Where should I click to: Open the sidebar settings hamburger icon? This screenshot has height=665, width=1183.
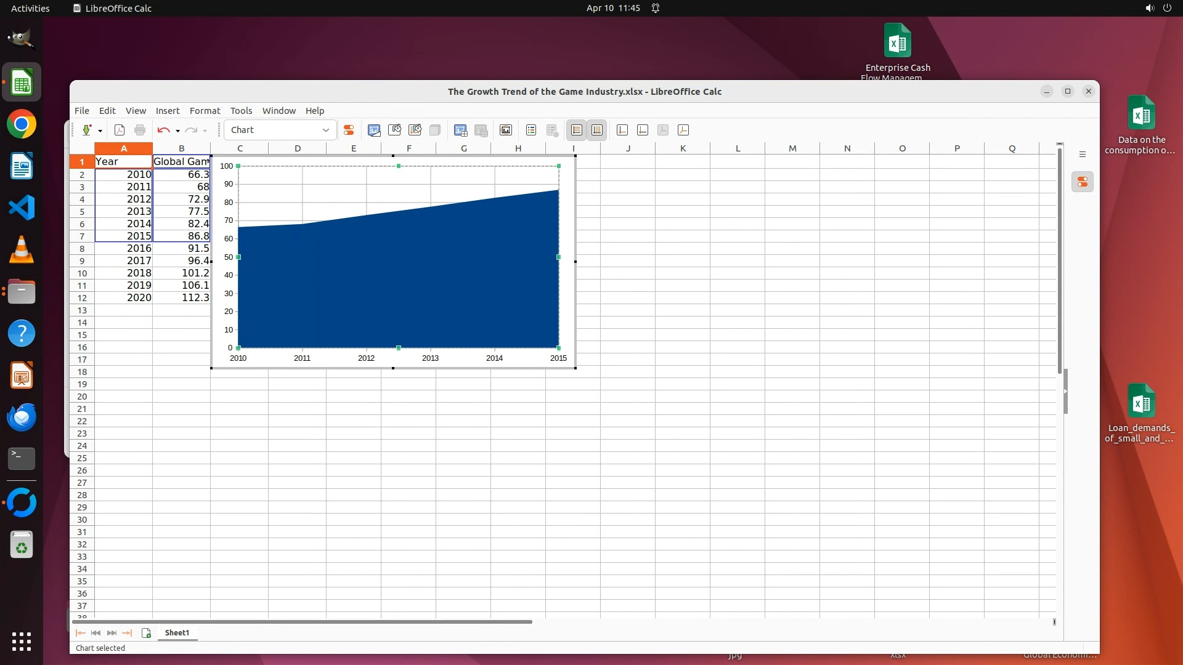click(x=1083, y=155)
